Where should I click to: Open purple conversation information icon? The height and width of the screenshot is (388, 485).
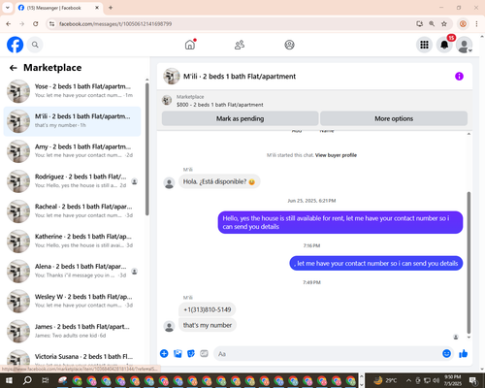point(459,77)
